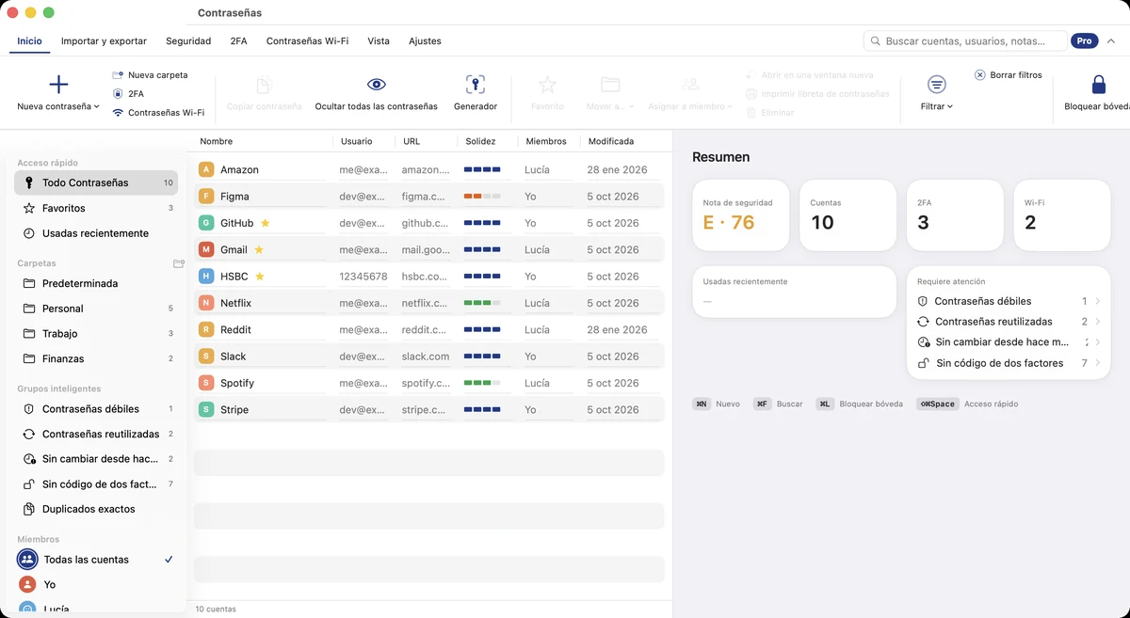This screenshot has height=618, width=1130.
Task: Add a folder using the Carpetas header icon
Action: (178, 263)
